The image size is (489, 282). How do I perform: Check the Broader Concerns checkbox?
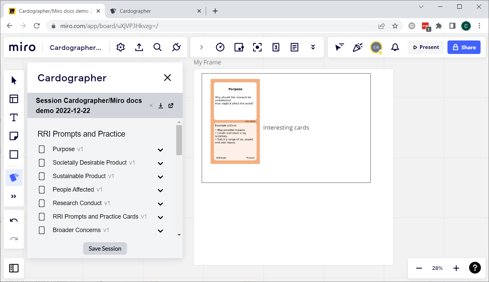coord(42,230)
